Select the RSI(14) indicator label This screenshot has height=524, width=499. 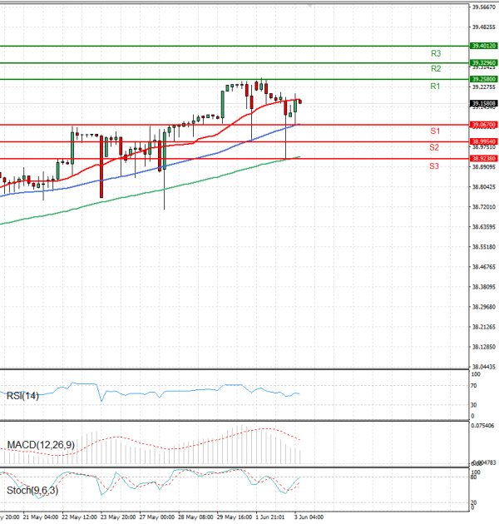click(22, 396)
